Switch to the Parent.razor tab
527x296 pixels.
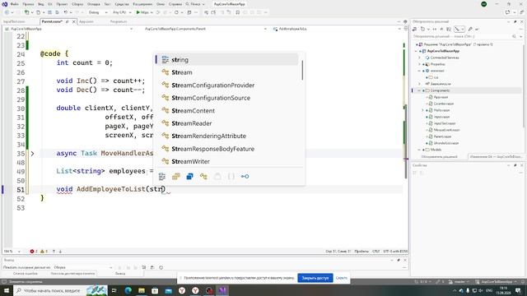pos(52,21)
